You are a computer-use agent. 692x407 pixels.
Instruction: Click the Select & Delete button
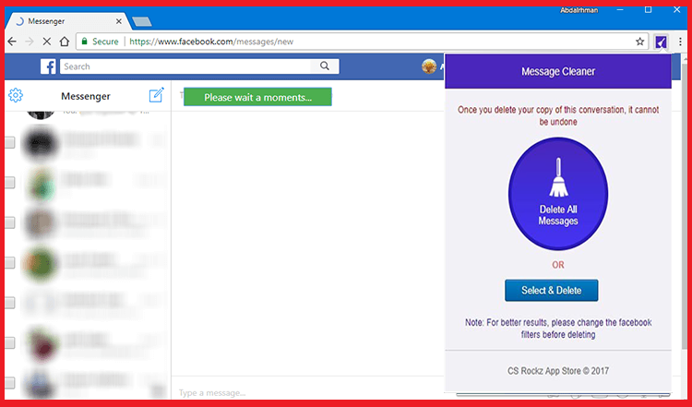(551, 291)
